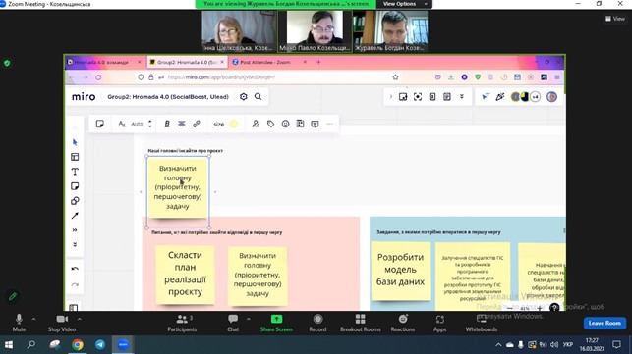Start Miro presentation focus mode icon
This screenshot has width=632, height=354.
point(418,96)
